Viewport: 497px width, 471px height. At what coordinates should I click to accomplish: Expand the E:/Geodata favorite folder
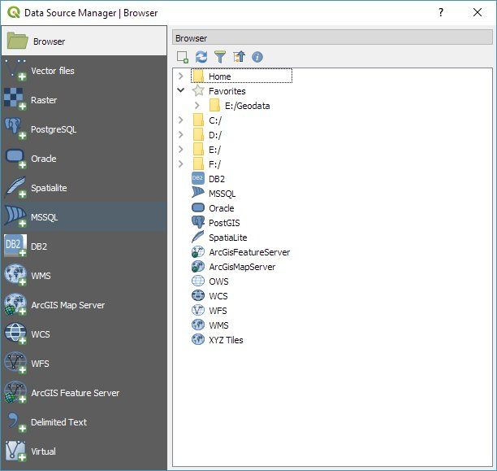coord(197,106)
